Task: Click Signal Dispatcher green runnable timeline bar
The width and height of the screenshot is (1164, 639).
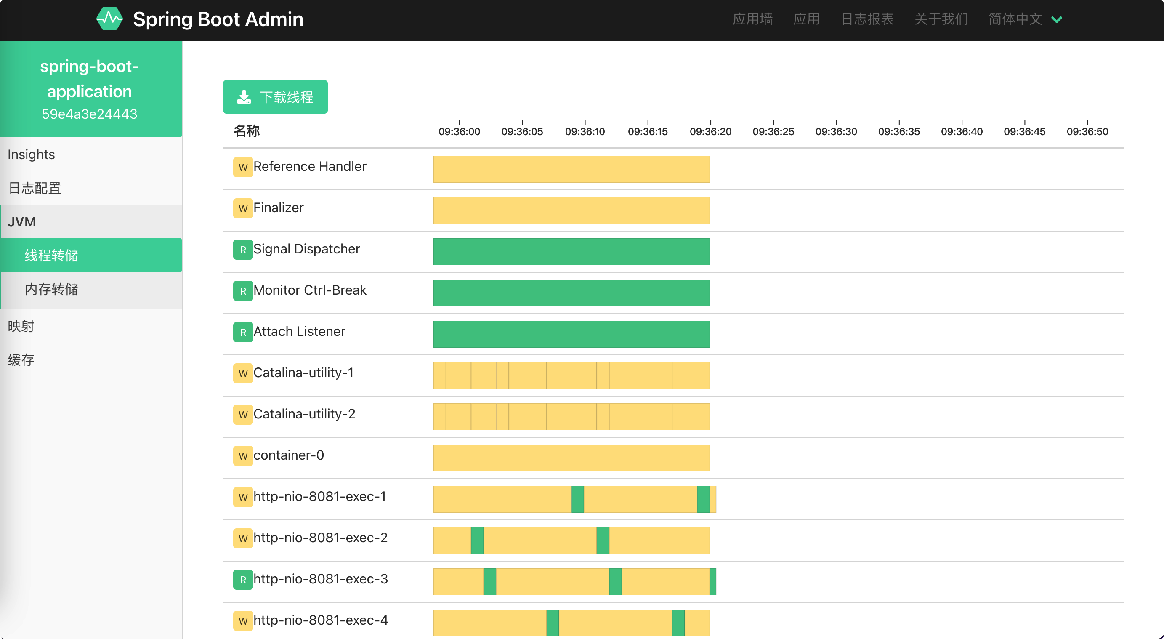Action: pos(571,252)
